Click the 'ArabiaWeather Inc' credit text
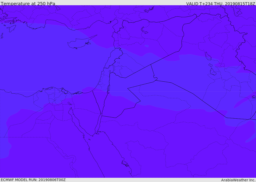256x182 pixels. [238, 180]
